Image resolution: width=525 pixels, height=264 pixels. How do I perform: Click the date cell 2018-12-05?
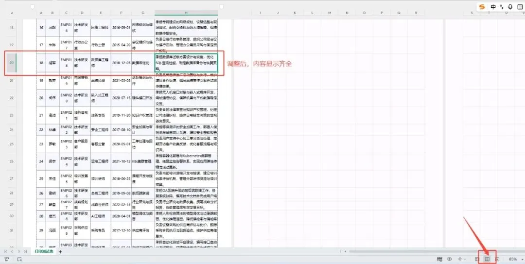point(121,63)
